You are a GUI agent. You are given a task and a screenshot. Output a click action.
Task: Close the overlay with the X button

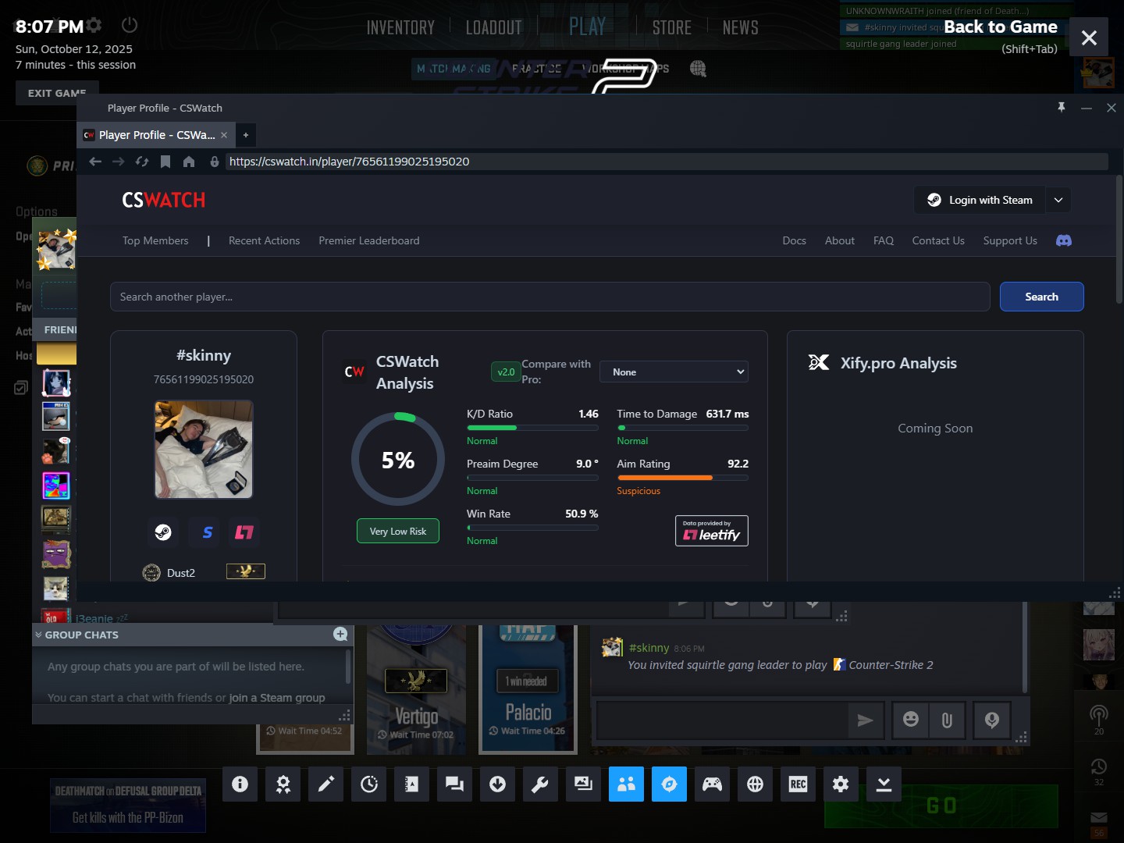click(x=1089, y=37)
